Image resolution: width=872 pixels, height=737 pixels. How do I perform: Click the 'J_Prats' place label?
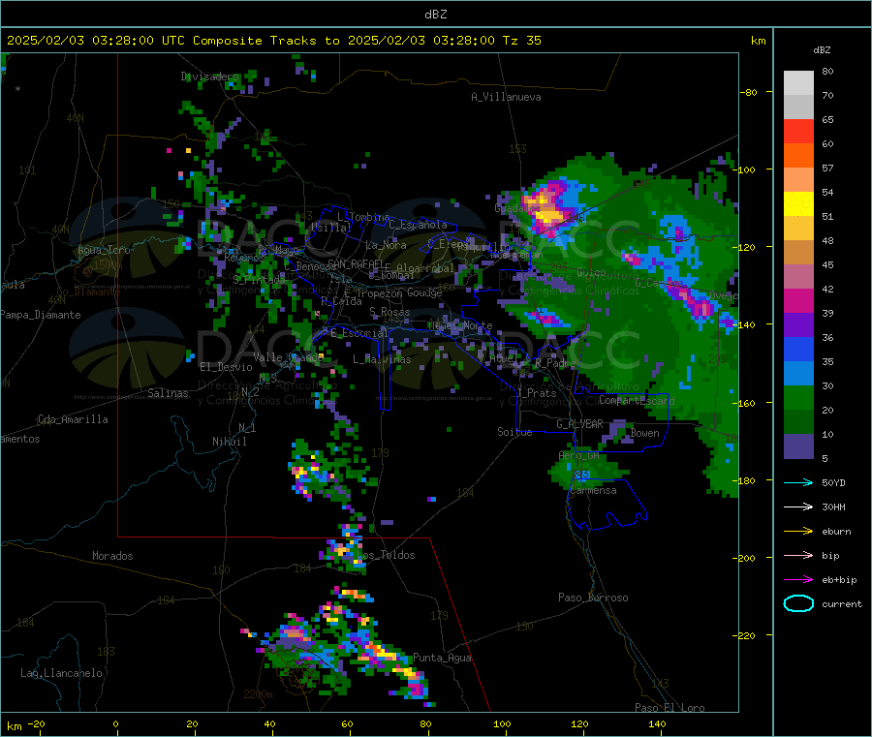pyautogui.click(x=536, y=393)
